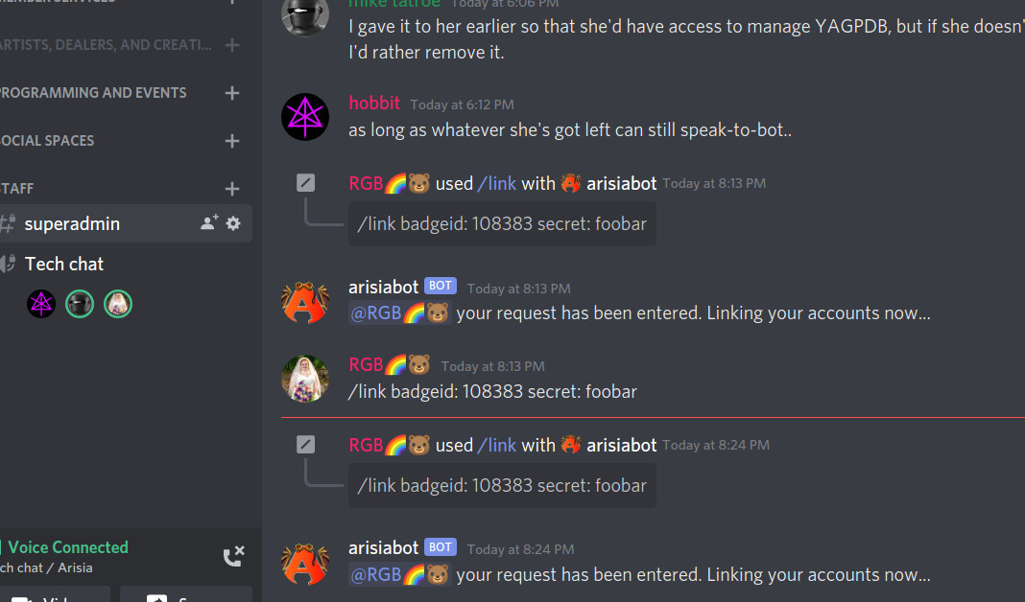Screen dimensions: 1025x602
Task: Collapse the Programming and Events category
Action: pyautogui.click(x=93, y=93)
